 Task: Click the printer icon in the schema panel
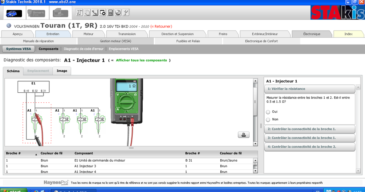coord(243,135)
